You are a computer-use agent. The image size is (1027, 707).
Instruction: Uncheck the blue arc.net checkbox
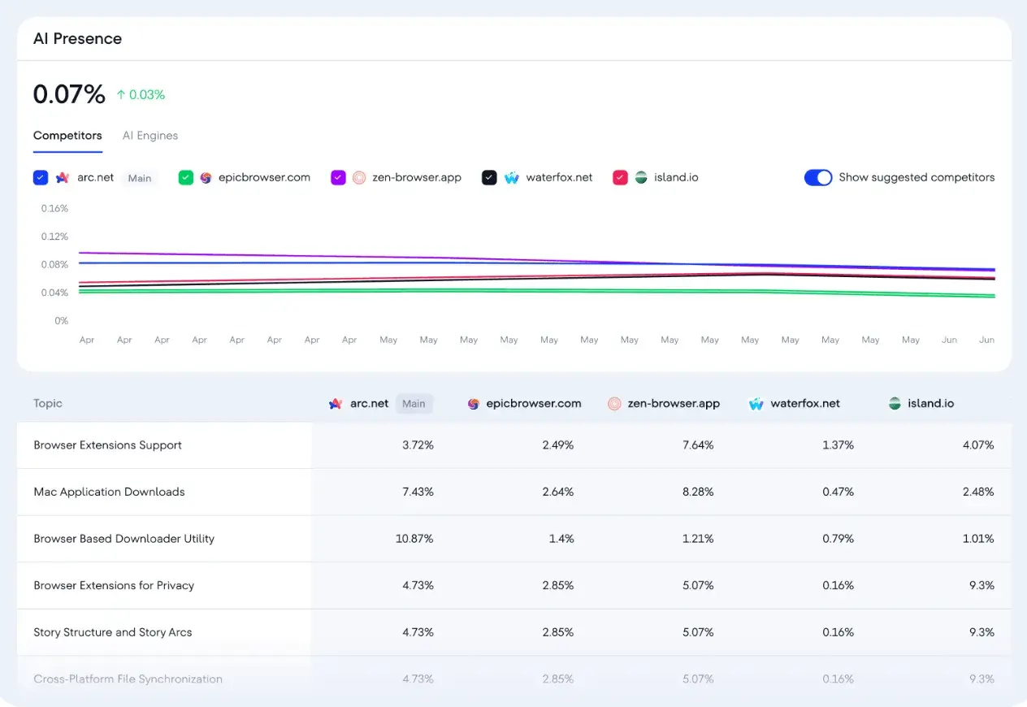coord(41,177)
